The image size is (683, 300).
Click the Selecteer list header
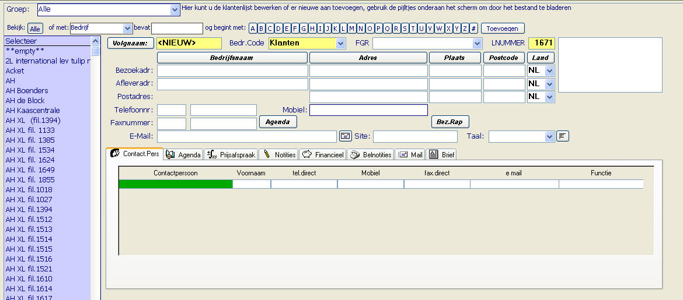coord(47,41)
